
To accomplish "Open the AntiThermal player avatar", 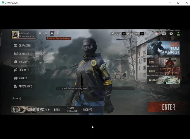I will coord(15,34).
